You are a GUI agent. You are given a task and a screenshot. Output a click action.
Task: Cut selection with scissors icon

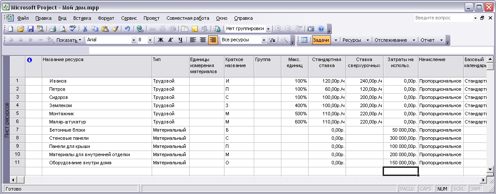coord(85,29)
